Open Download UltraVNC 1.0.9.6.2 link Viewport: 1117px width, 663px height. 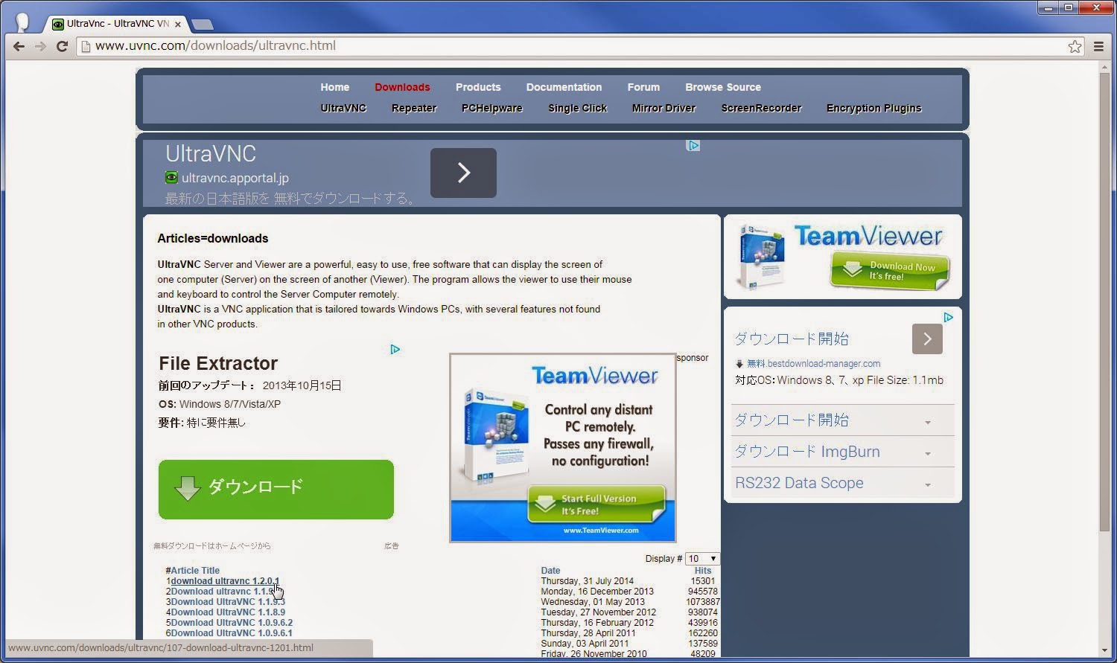(x=232, y=623)
